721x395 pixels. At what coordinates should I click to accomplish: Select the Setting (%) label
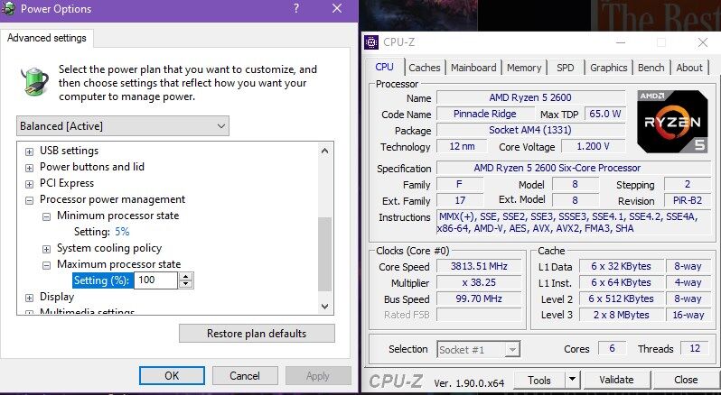point(102,280)
